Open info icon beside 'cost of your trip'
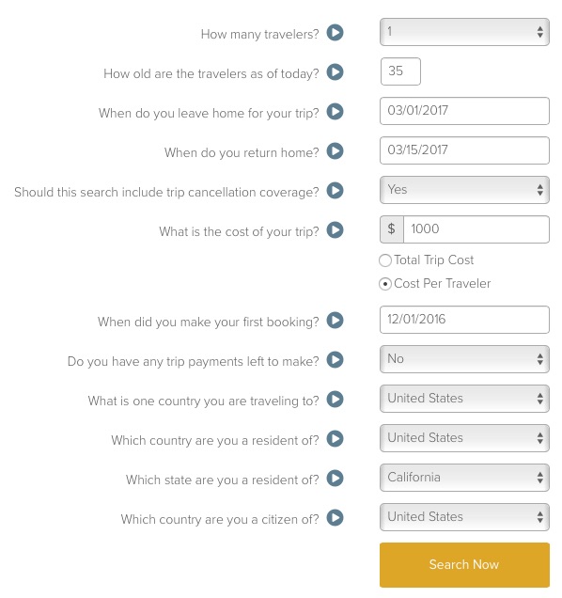The image size is (562, 598). pos(336,230)
